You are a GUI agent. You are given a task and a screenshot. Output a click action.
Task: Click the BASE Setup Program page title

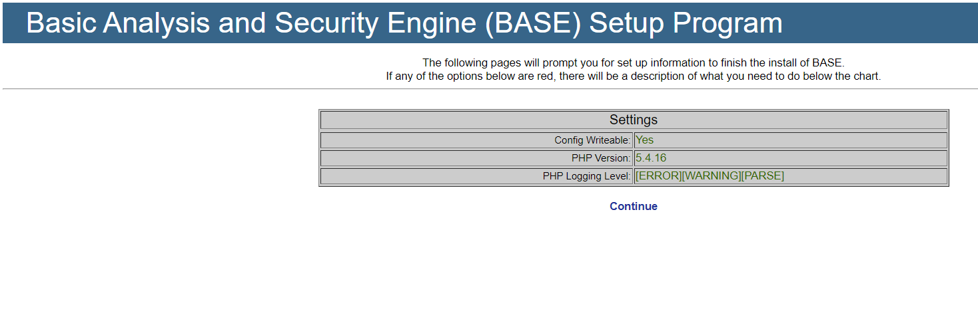pyautogui.click(x=404, y=23)
